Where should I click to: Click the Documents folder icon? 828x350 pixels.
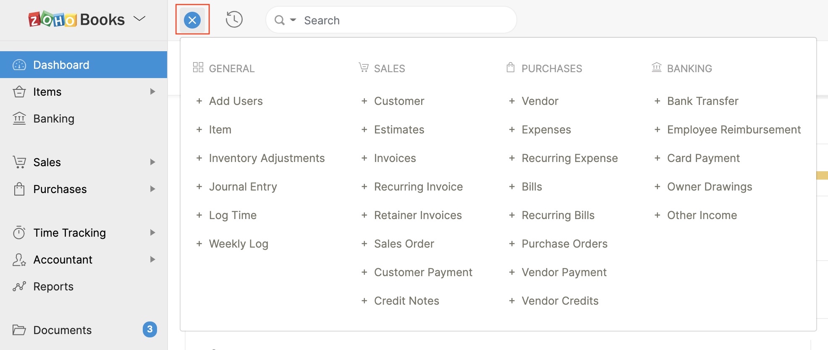(x=19, y=330)
